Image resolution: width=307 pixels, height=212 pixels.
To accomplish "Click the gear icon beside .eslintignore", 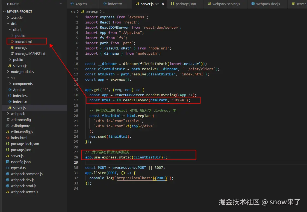I will pyautogui.click(x=8, y=126).
